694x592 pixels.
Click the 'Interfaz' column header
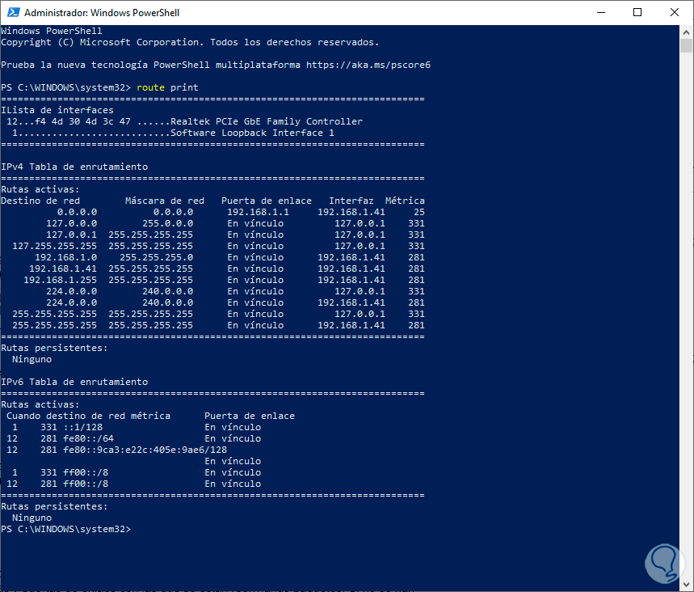coord(351,201)
